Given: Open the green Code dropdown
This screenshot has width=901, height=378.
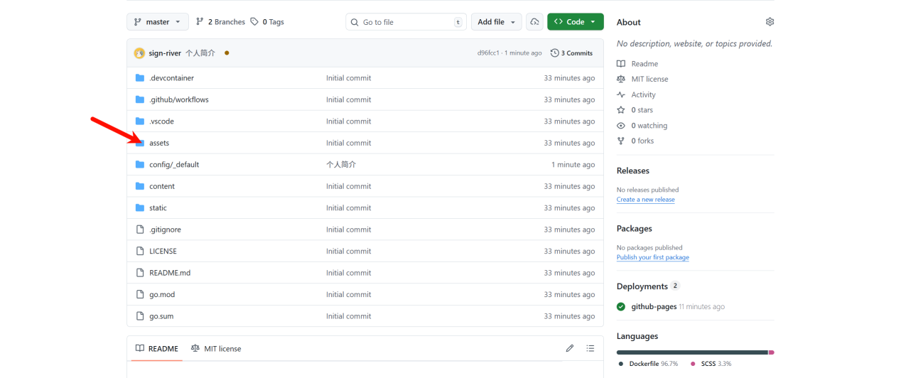Looking at the screenshot, I should 576,22.
